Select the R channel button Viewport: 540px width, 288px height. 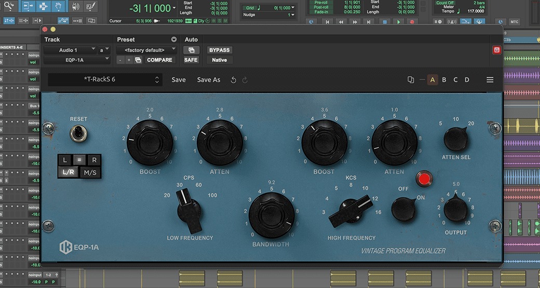coord(94,160)
